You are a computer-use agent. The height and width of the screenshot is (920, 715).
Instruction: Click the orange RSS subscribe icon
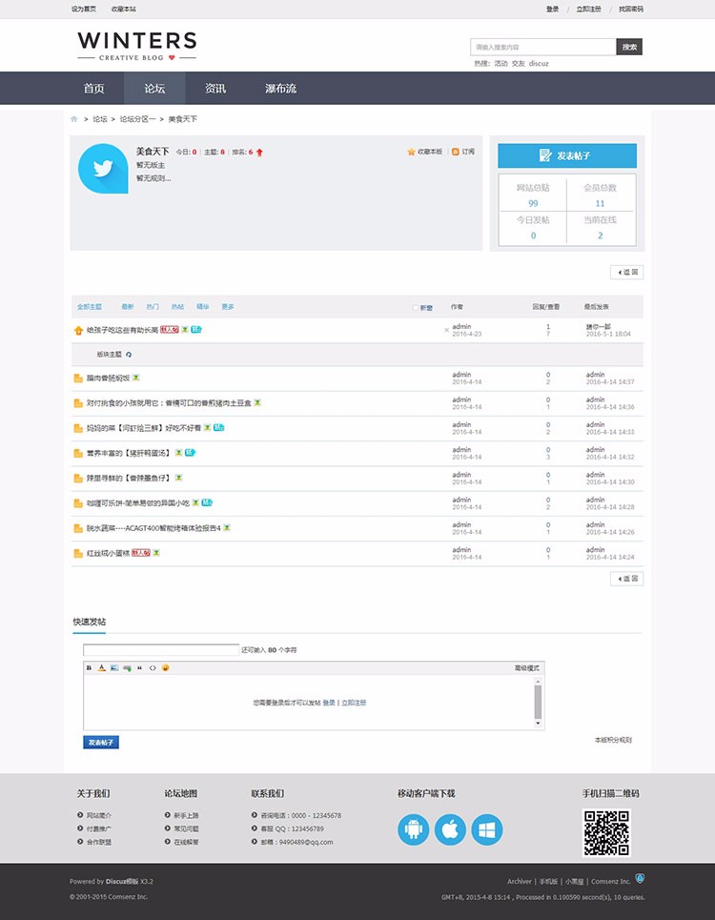click(x=456, y=152)
